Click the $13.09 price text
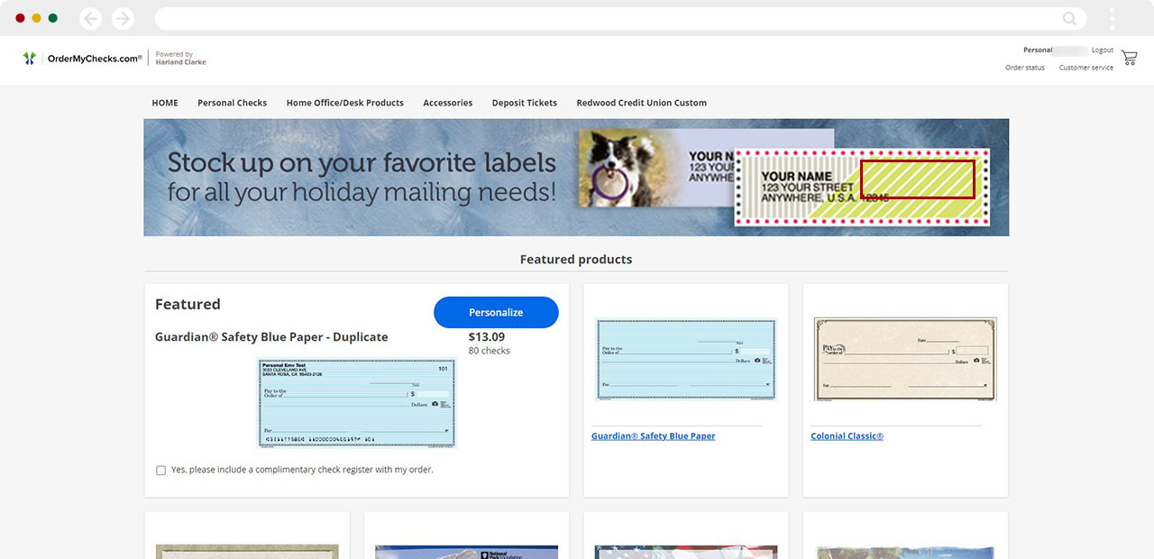Viewport: 1154px width, 559px height. pyautogui.click(x=487, y=337)
